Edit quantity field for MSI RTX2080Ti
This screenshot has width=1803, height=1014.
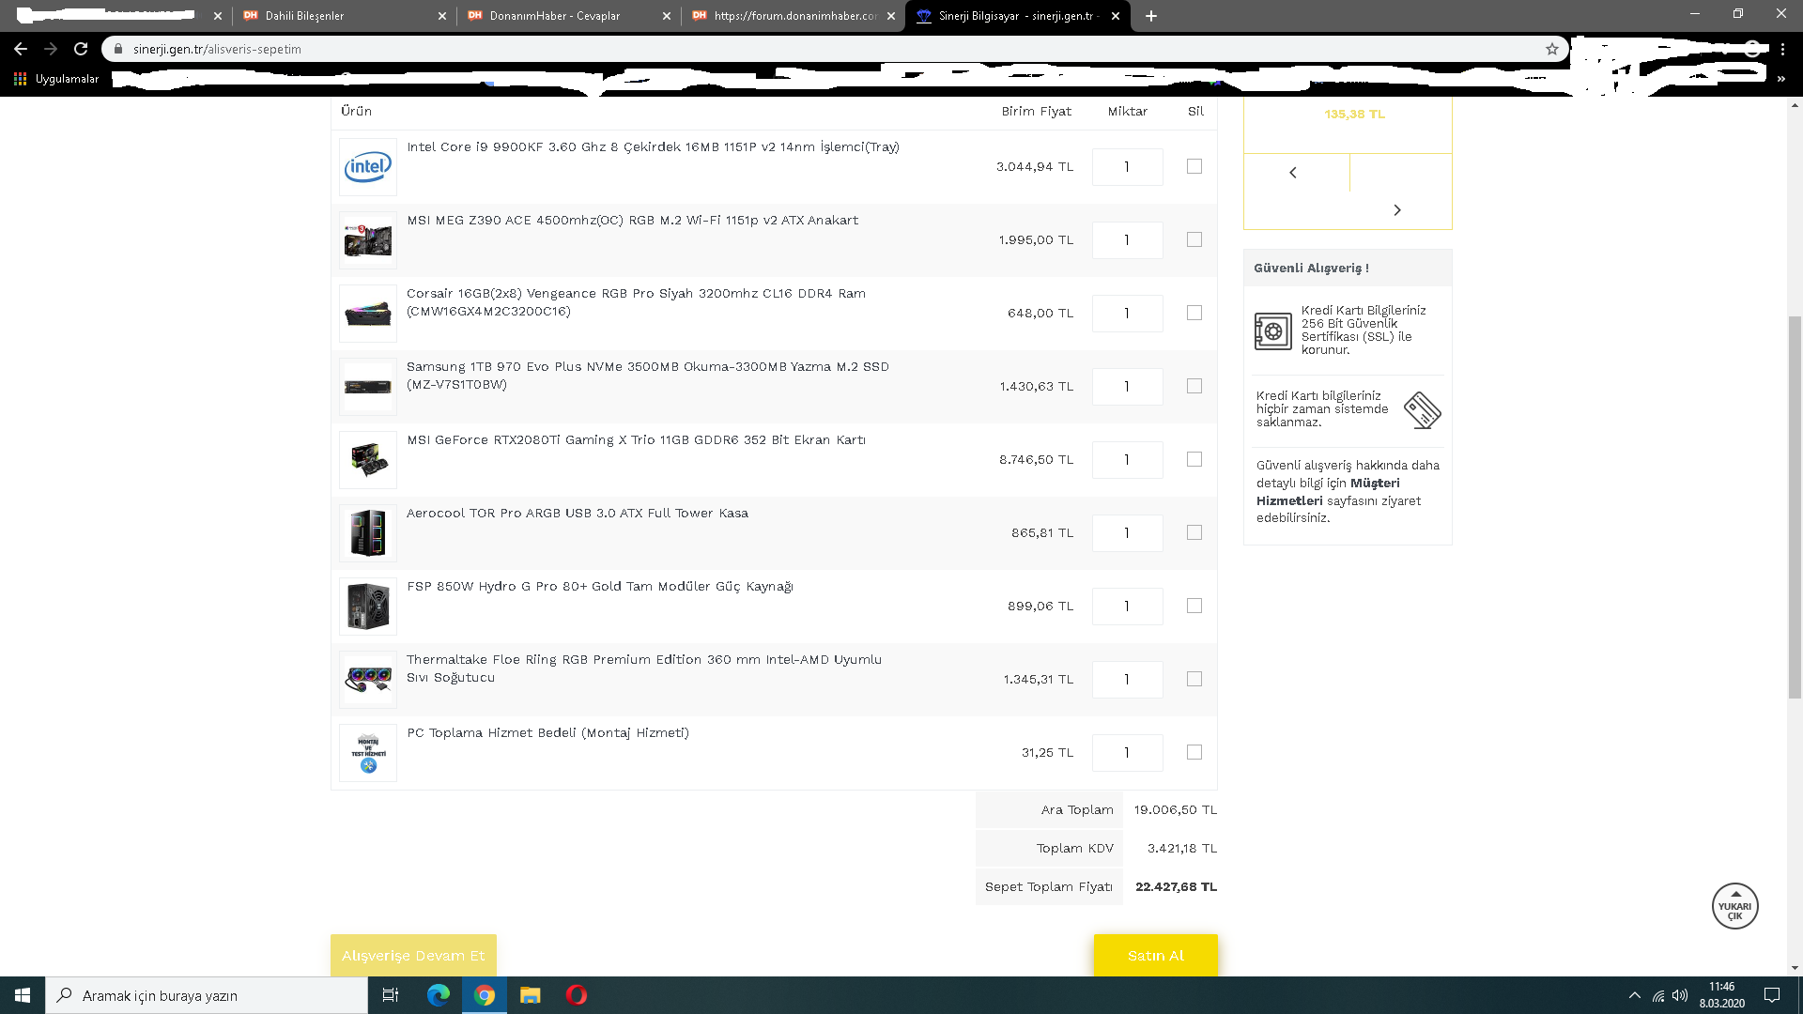(1127, 460)
